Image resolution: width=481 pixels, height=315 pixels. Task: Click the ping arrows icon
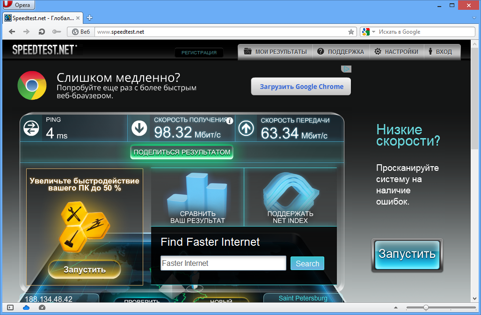click(x=31, y=128)
